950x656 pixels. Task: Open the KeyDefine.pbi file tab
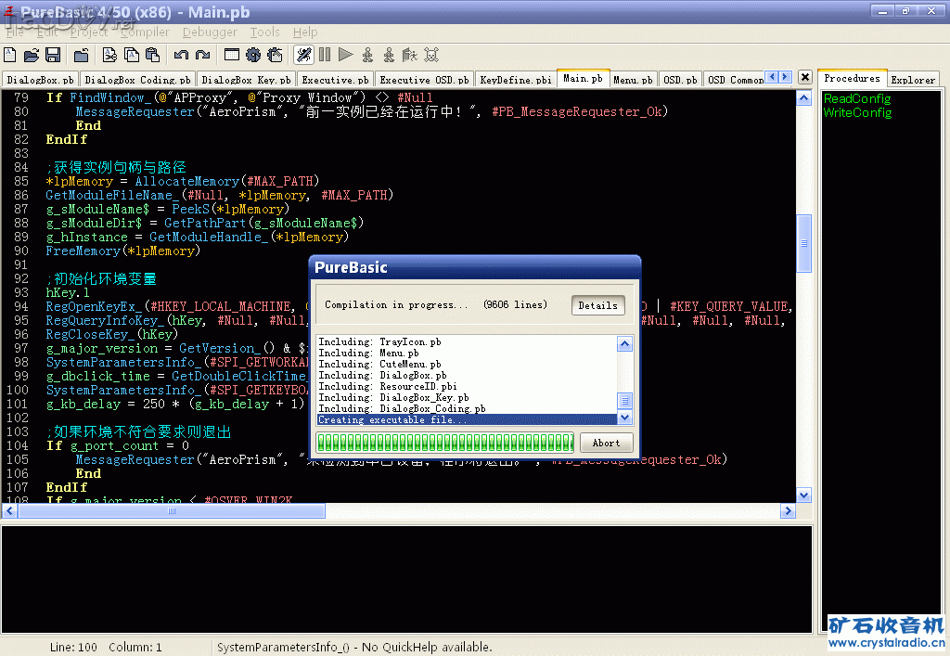point(516,80)
